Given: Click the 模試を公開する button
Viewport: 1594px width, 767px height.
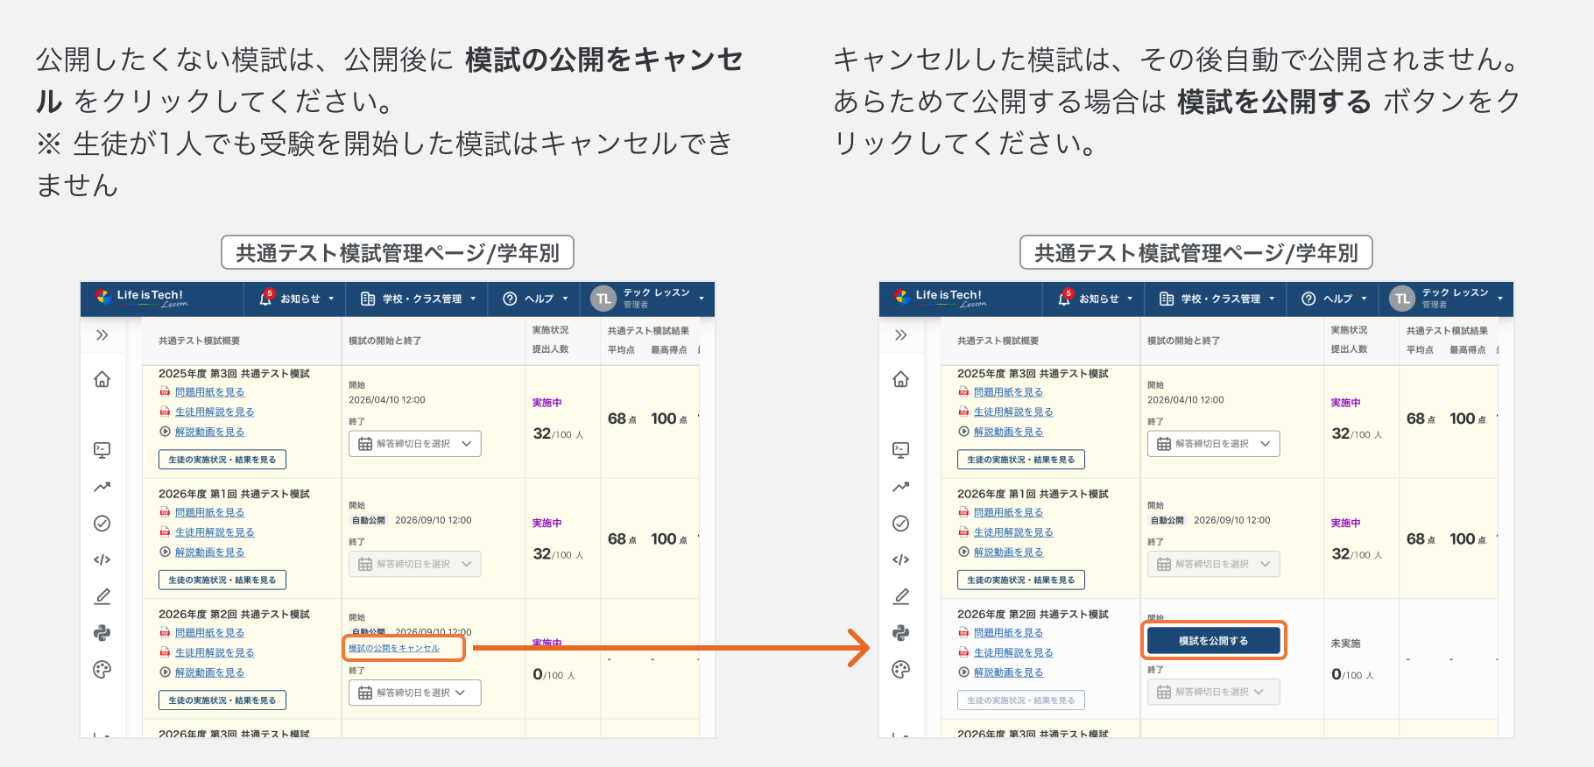Looking at the screenshot, I should tap(1213, 641).
